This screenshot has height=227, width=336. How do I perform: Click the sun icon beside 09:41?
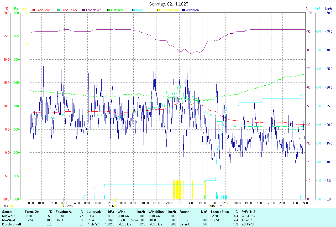[12, 206]
